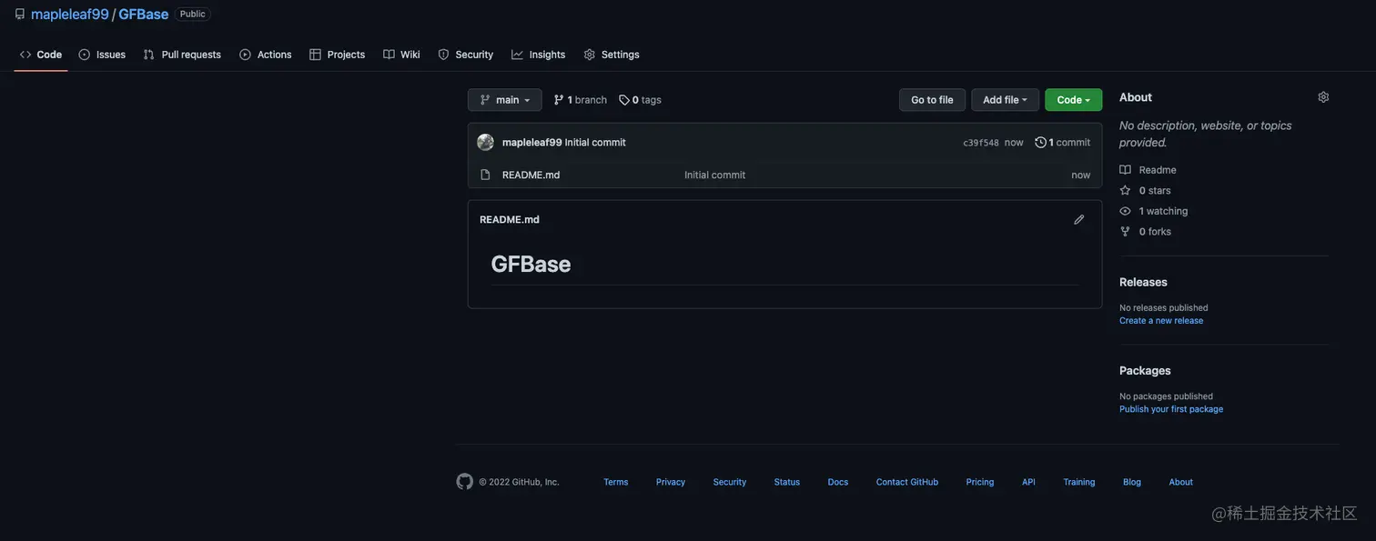The image size is (1376, 541).
Task: Switch to the Issues tab
Action: click(102, 55)
